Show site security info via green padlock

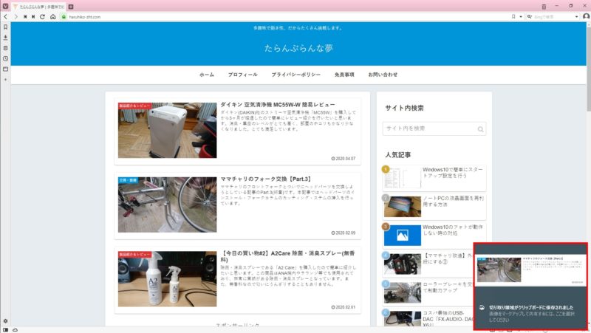pos(64,16)
